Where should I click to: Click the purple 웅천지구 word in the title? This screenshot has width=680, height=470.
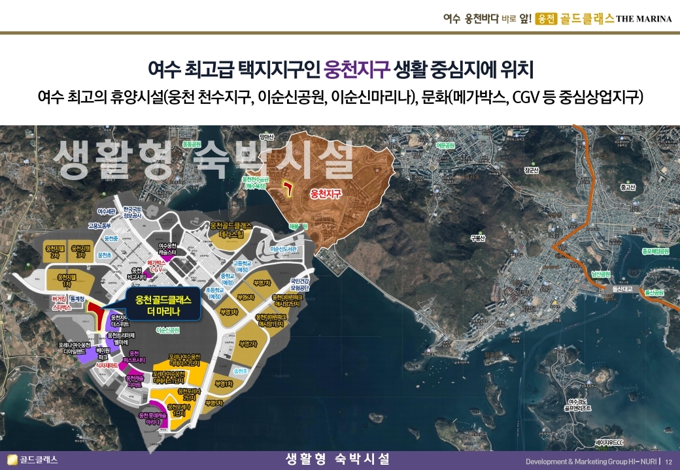(x=358, y=70)
